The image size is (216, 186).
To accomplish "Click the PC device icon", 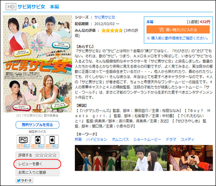I will pos(23,142).
